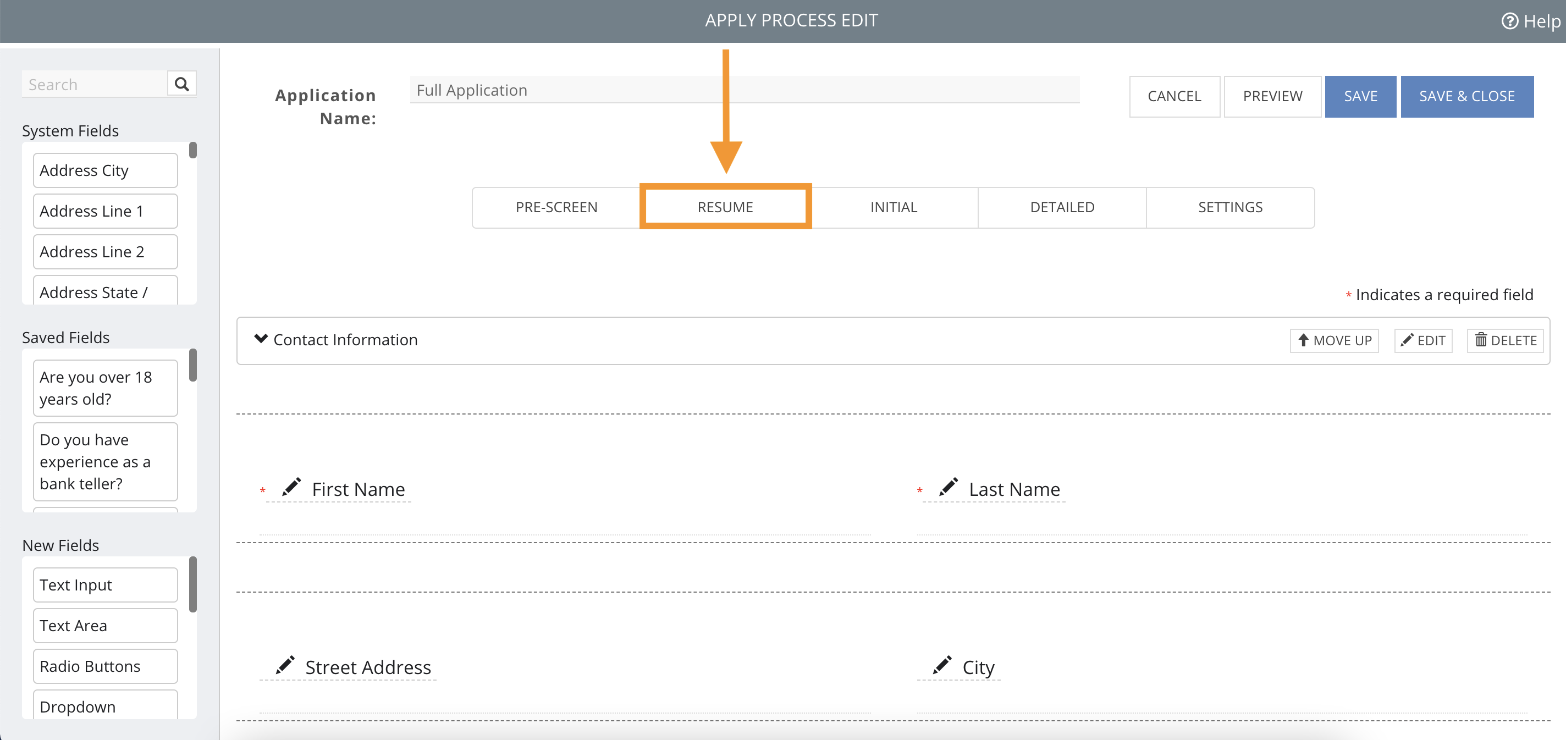The image size is (1566, 740).
Task: Pick the Radio Buttons new field
Action: point(105,666)
